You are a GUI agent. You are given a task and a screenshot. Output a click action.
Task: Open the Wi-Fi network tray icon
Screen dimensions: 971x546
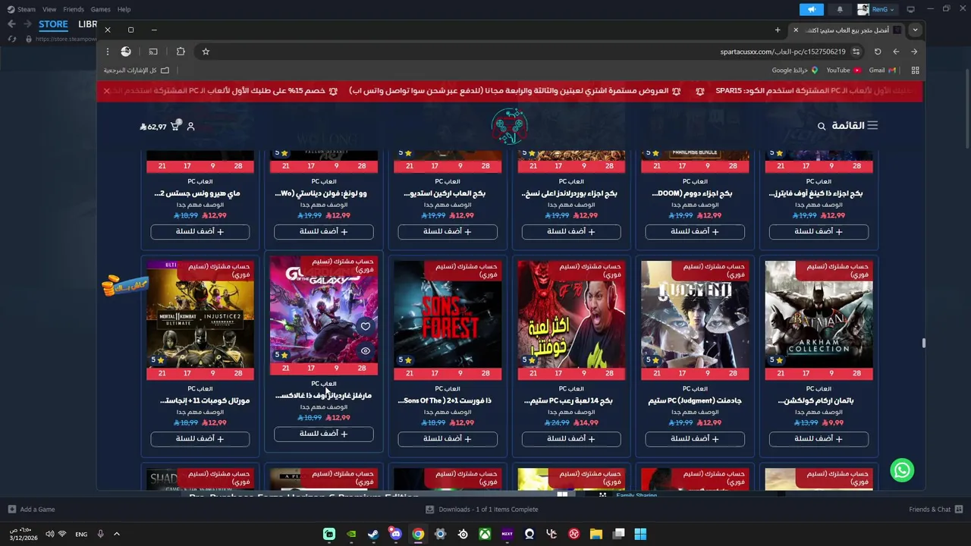coord(62,534)
